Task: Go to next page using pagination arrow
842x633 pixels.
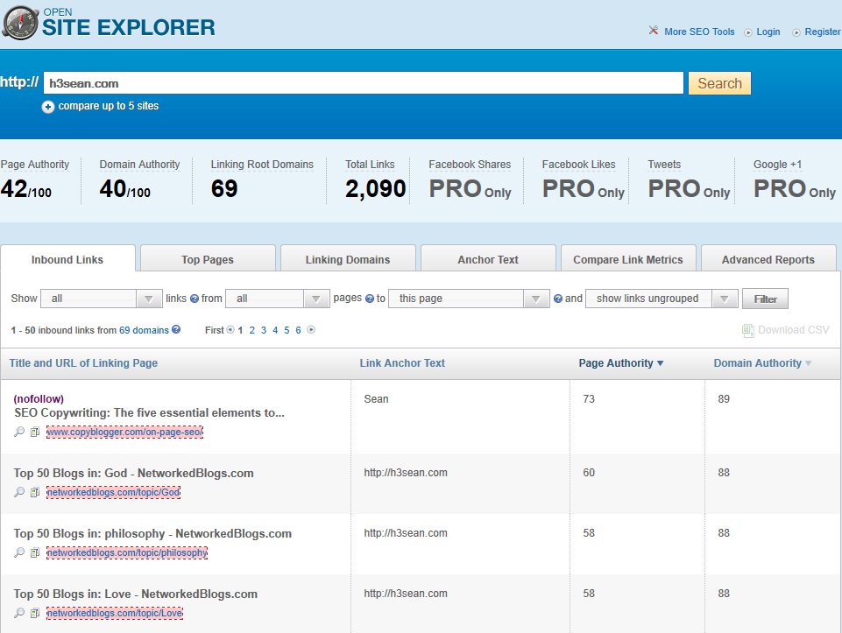Action: (310, 330)
